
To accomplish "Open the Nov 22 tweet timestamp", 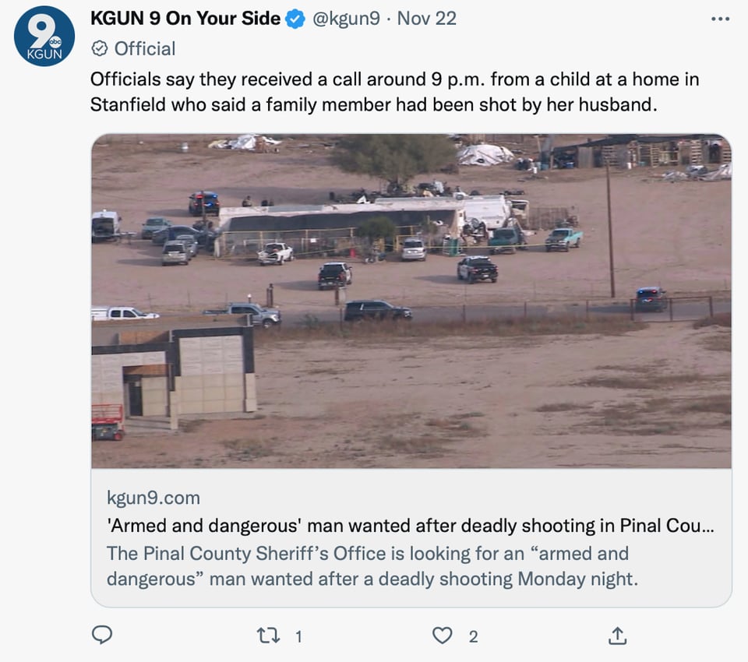I will pos(427,19).
